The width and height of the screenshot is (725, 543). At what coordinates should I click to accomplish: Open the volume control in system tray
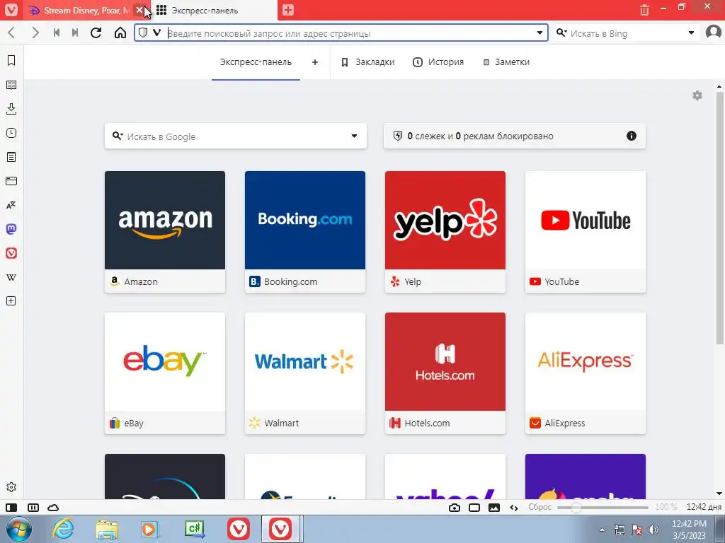[x=653, y=530]
